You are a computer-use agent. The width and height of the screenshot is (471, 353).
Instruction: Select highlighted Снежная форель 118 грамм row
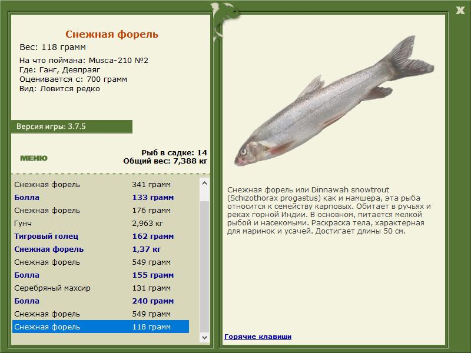pyautogui.click(x=101, y=327)
